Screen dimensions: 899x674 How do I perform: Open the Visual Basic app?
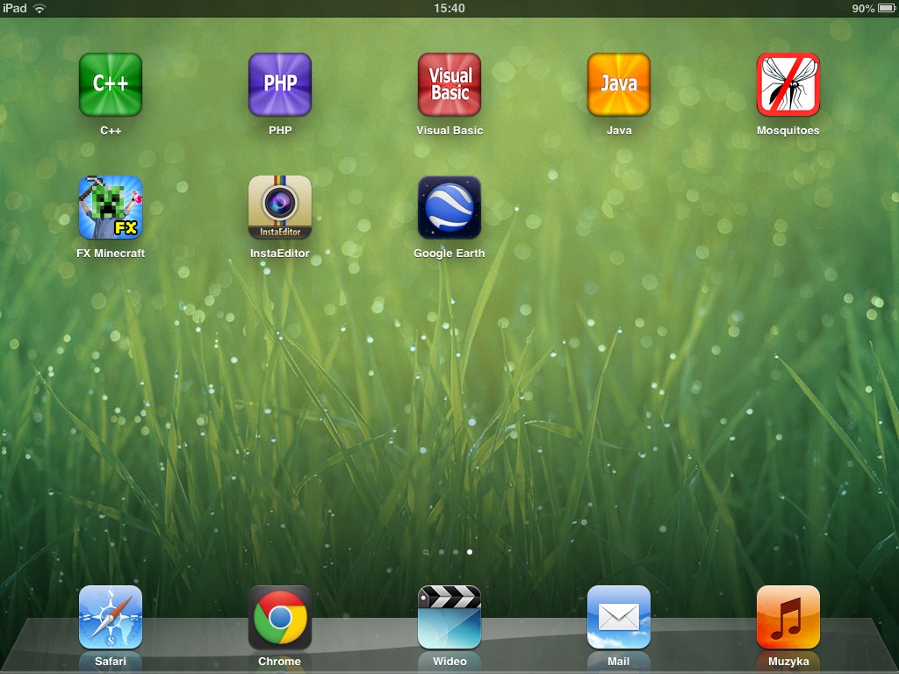click(449, 85)
